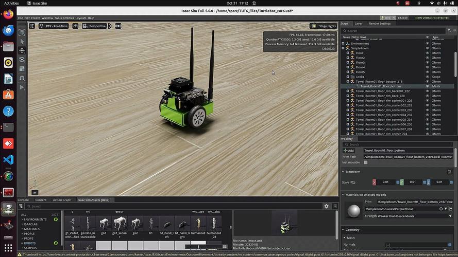Screen dimensions: 458x257
Task: Collapse the SimpleRoom tree node
Action: 343,48
